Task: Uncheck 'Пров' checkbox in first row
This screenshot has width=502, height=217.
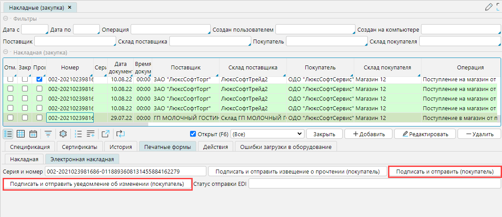Action: point(40,80)
